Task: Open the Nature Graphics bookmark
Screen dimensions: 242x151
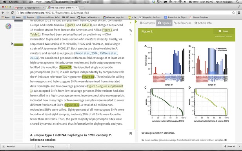Action: [199, 17]
